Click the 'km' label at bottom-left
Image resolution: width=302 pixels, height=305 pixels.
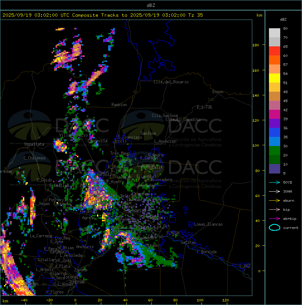coord(5,301)
